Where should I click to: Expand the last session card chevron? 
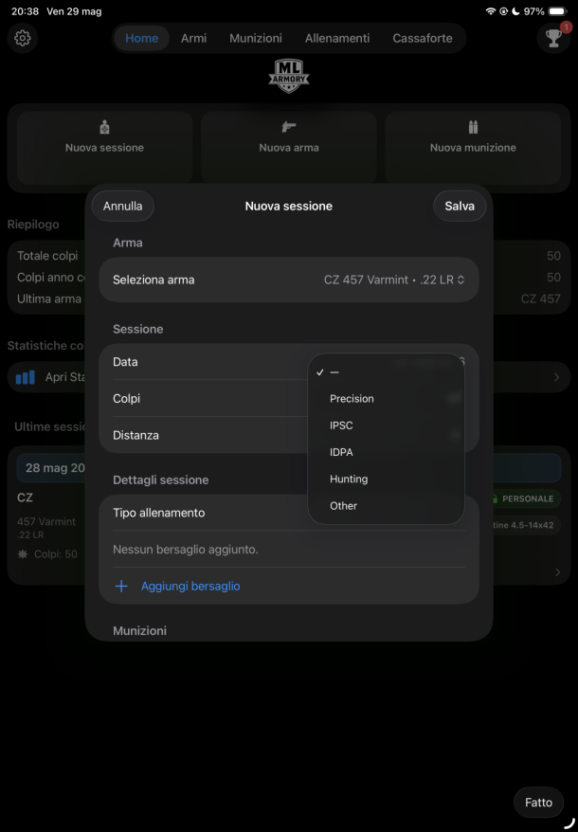click(x=557, y=572)
